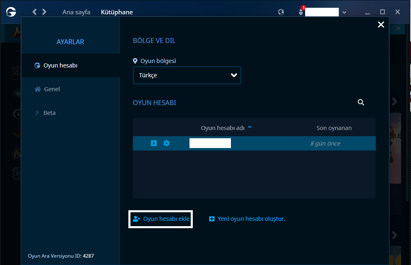Click the search icon for game accounts
411x265 pixels.
(x=361, y=102)
